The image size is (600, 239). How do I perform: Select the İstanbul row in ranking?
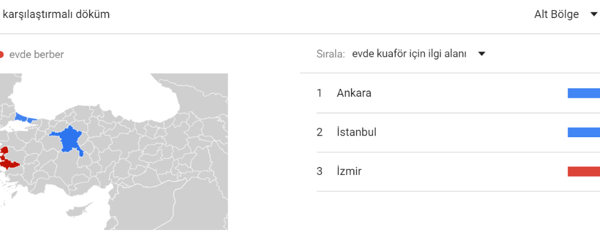[x=458, y=133]
